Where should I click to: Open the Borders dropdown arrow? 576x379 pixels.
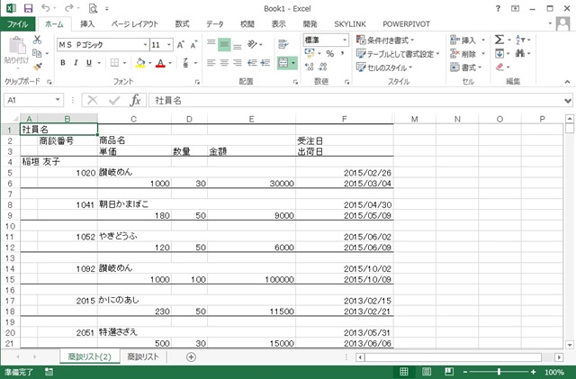tap(124, 63)
